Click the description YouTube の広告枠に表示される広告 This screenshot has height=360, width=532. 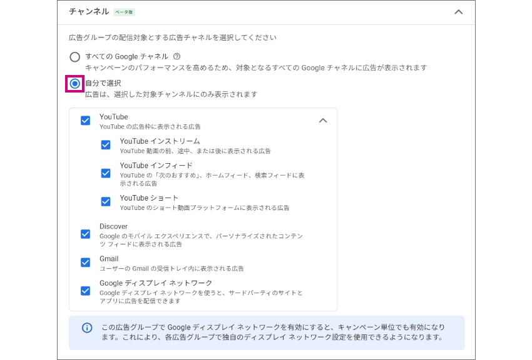pos(150,127)
